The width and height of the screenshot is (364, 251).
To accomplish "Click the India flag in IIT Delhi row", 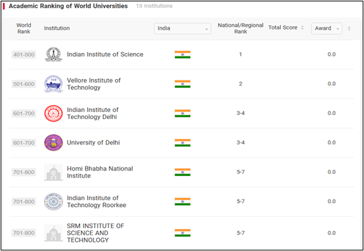I will 182,113.
